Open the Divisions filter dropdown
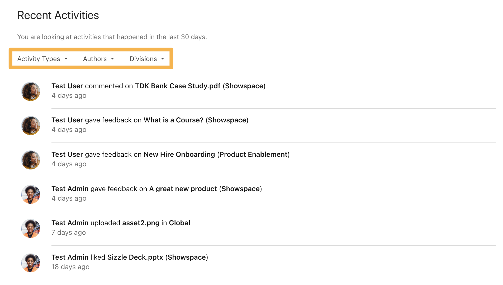 click(x=147, y=59)
